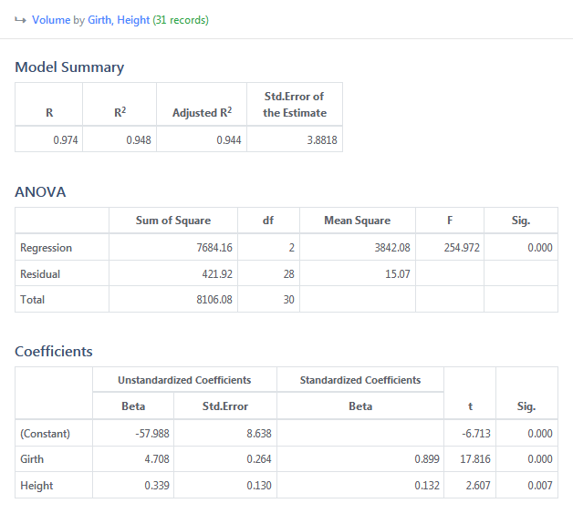573x524 pixels.
Task: Click the Height beta value 0.339
Action: (x=157, y=486)
